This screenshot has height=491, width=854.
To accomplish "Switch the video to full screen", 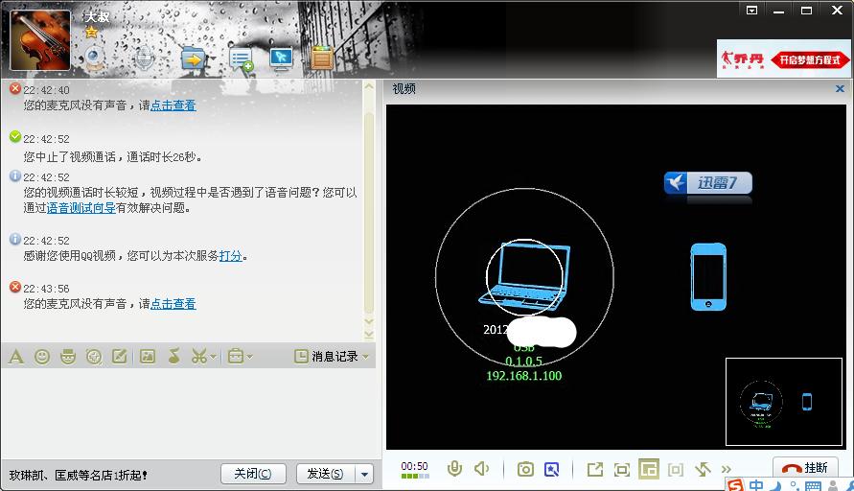I will 621,469.
